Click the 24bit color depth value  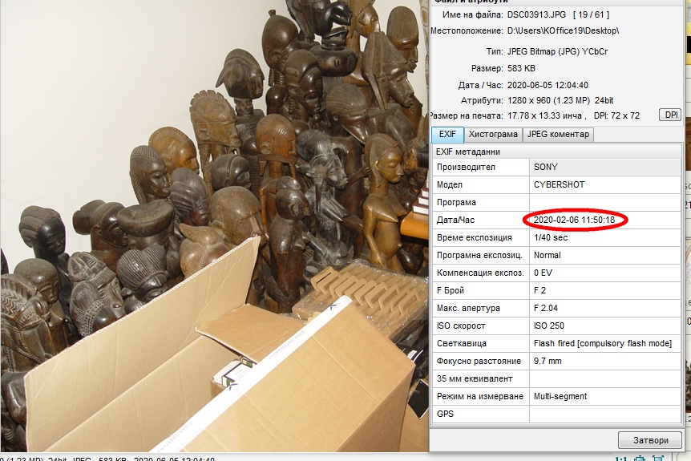coord(604,100)
